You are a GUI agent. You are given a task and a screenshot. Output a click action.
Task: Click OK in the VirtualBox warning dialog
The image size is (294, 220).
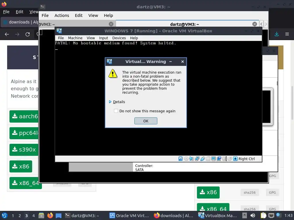146,121
